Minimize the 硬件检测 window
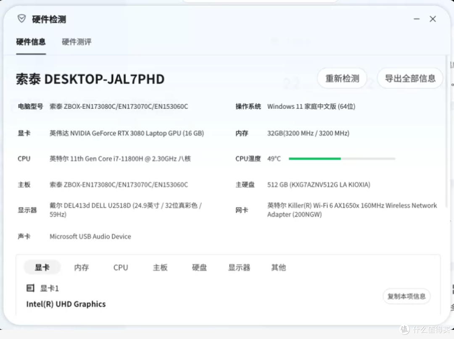This screenshot has width=454, height=339. pos(416,19)
